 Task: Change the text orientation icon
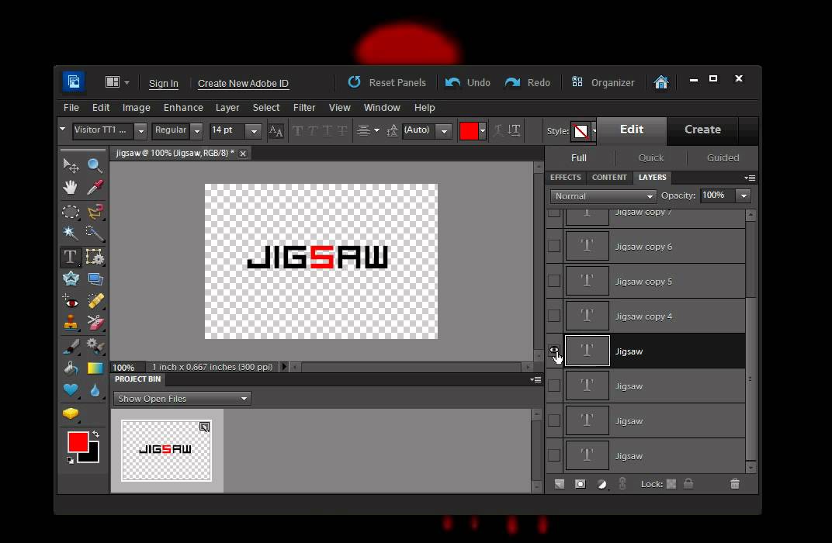coord(514,130)
